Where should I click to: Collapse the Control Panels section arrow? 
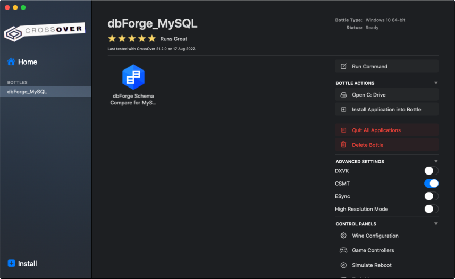tap(435, 224)
